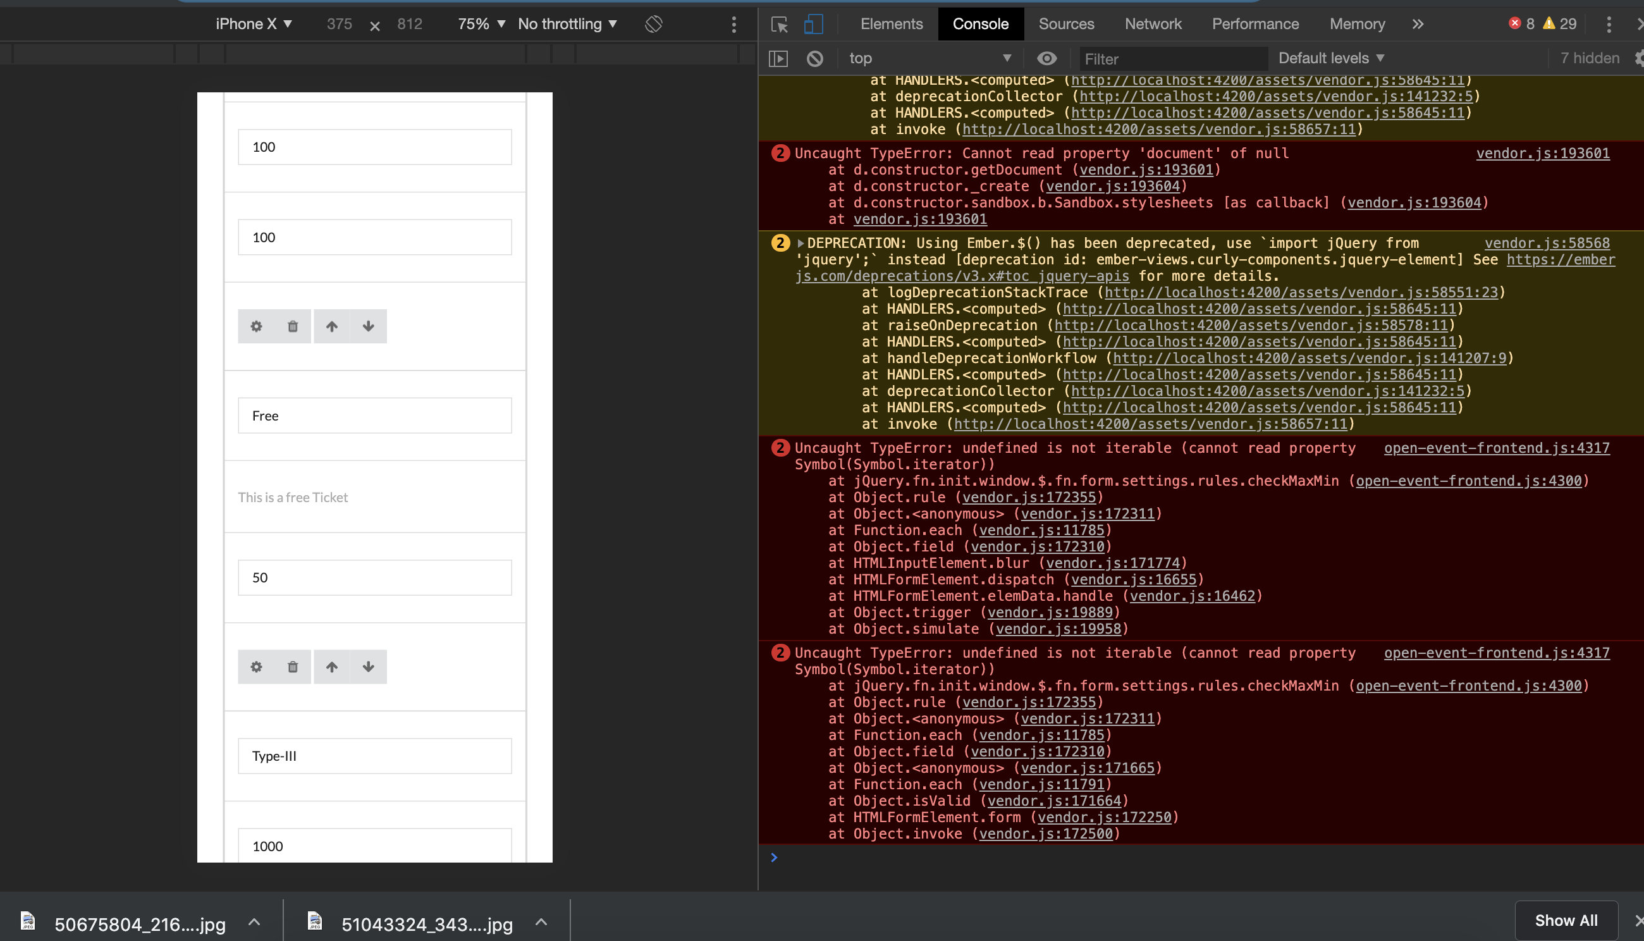Click the move down arrow above Type-III
The image size is (1644, 941).
(x=369, y=667)
